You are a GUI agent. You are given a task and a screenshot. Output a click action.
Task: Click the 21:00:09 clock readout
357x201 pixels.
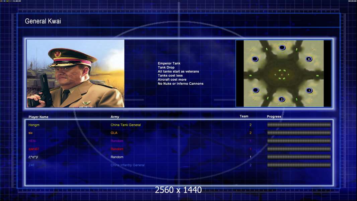point(17,1)
